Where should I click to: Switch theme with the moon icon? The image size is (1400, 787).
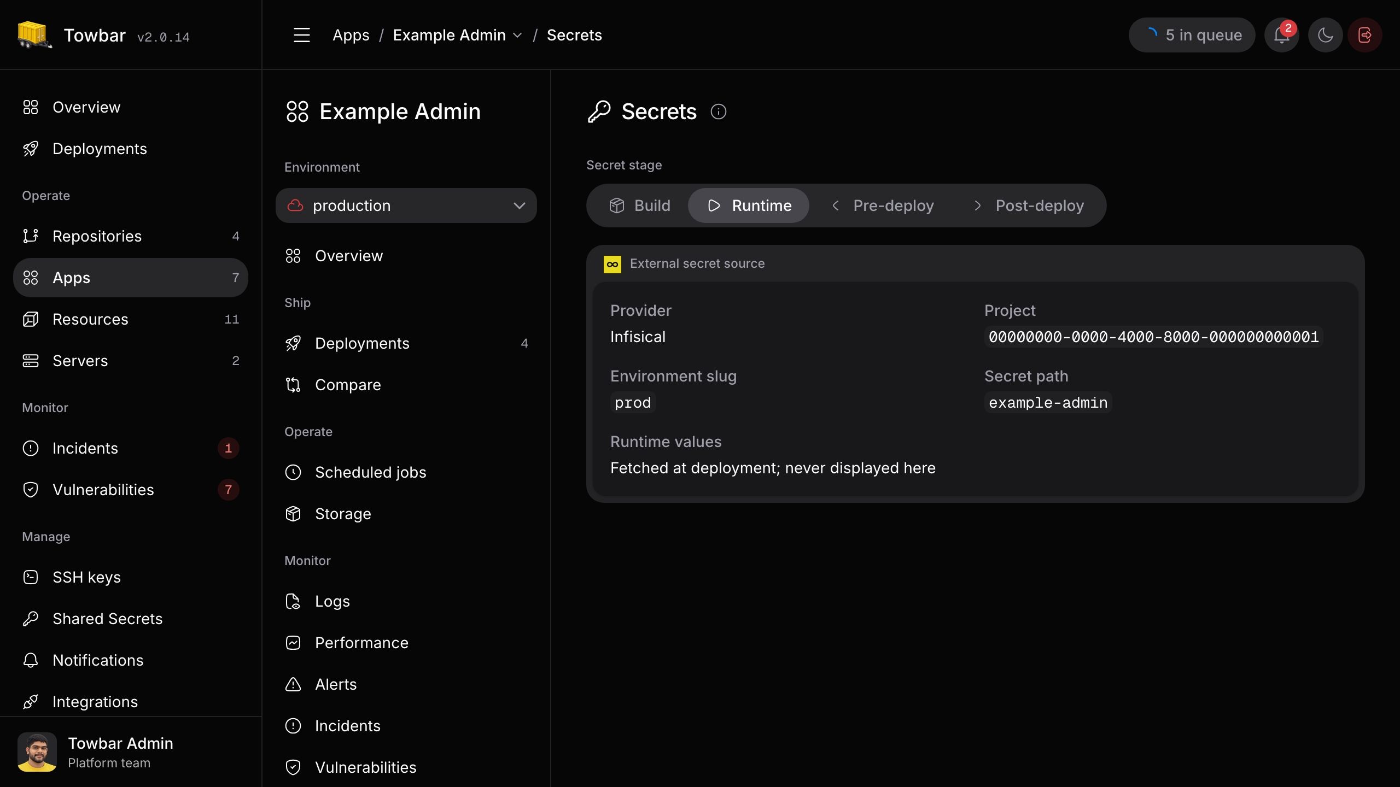click(1325, 35)
